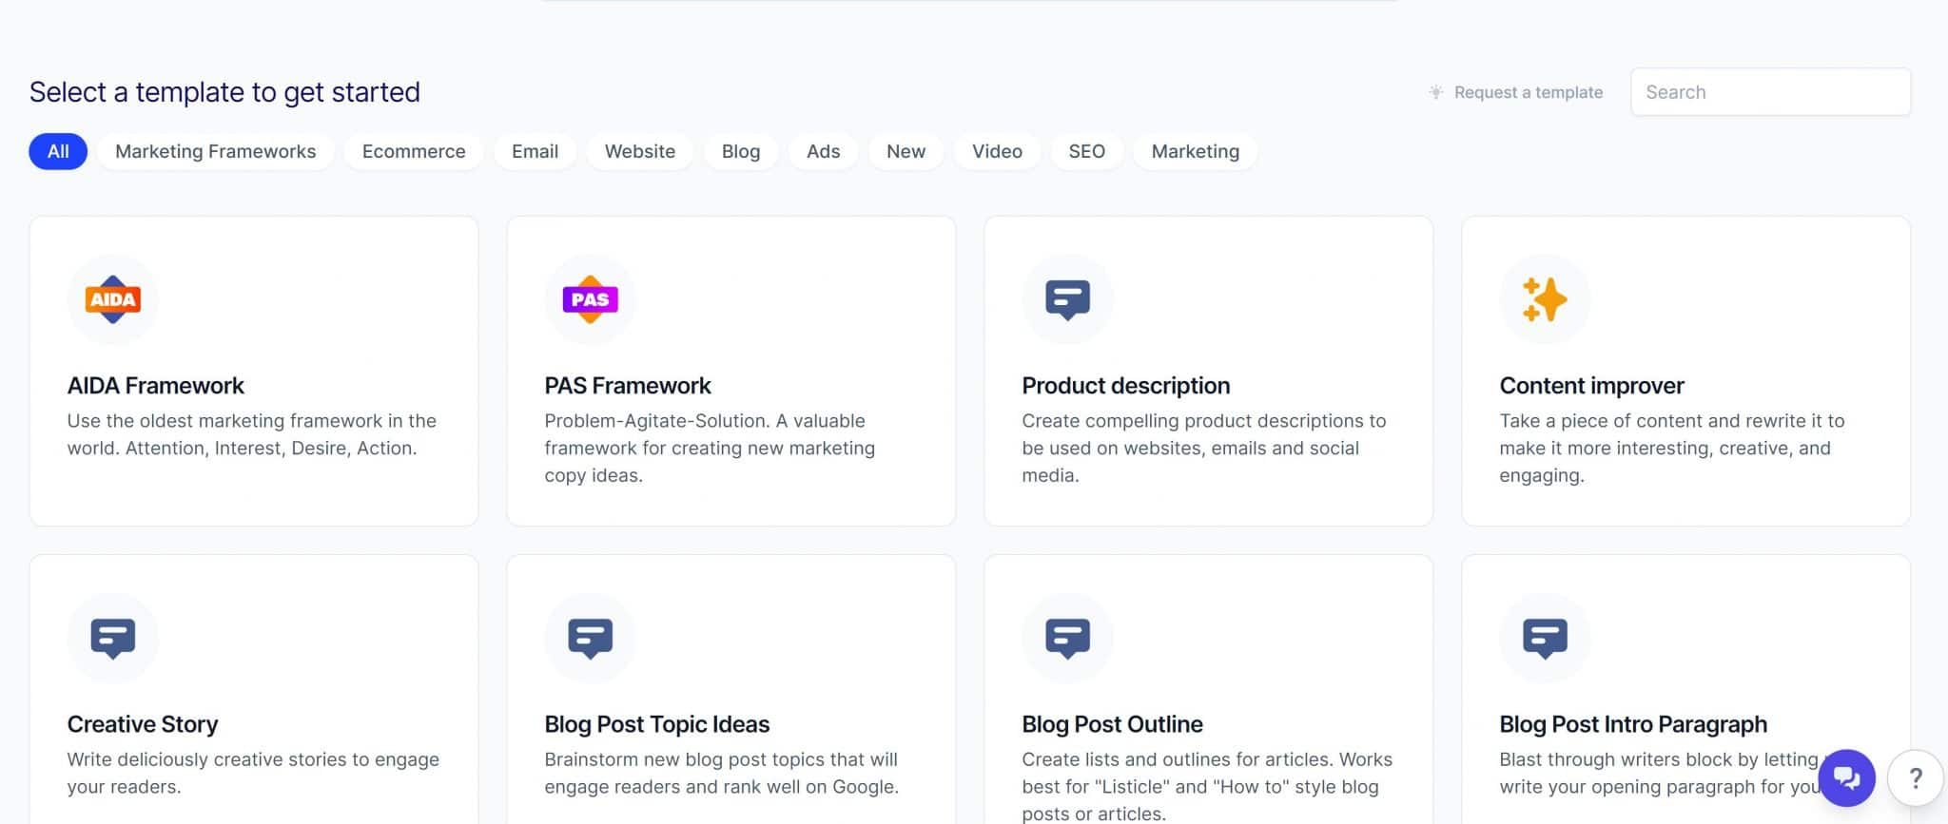Show Ecommerce templates
This screenshot has width=1948, height=824.
(414, 151)
